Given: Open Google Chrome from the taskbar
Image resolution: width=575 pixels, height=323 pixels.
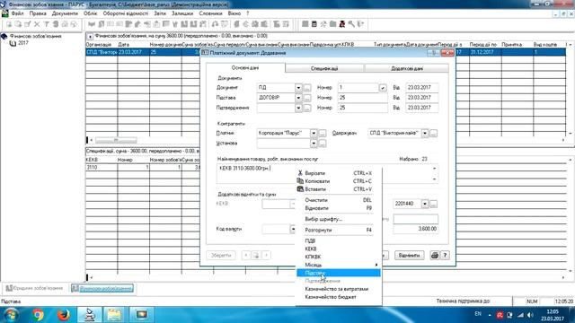Looking at the screenshot, I should tap(38, 315).
